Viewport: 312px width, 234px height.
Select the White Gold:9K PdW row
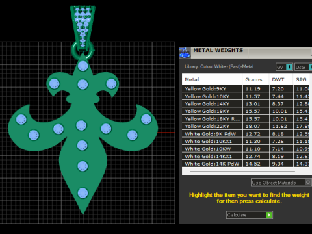click(246, 134)
